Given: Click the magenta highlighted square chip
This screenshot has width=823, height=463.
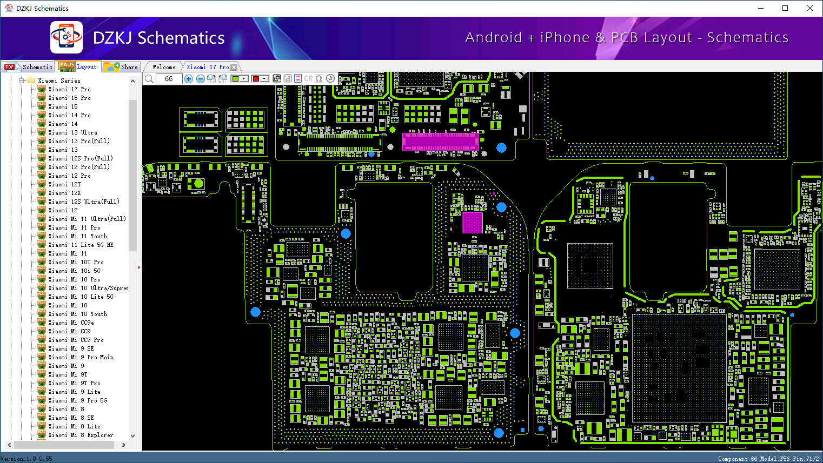Looking at the screenshot, I should pyautogui.click(x=472, y=223).
